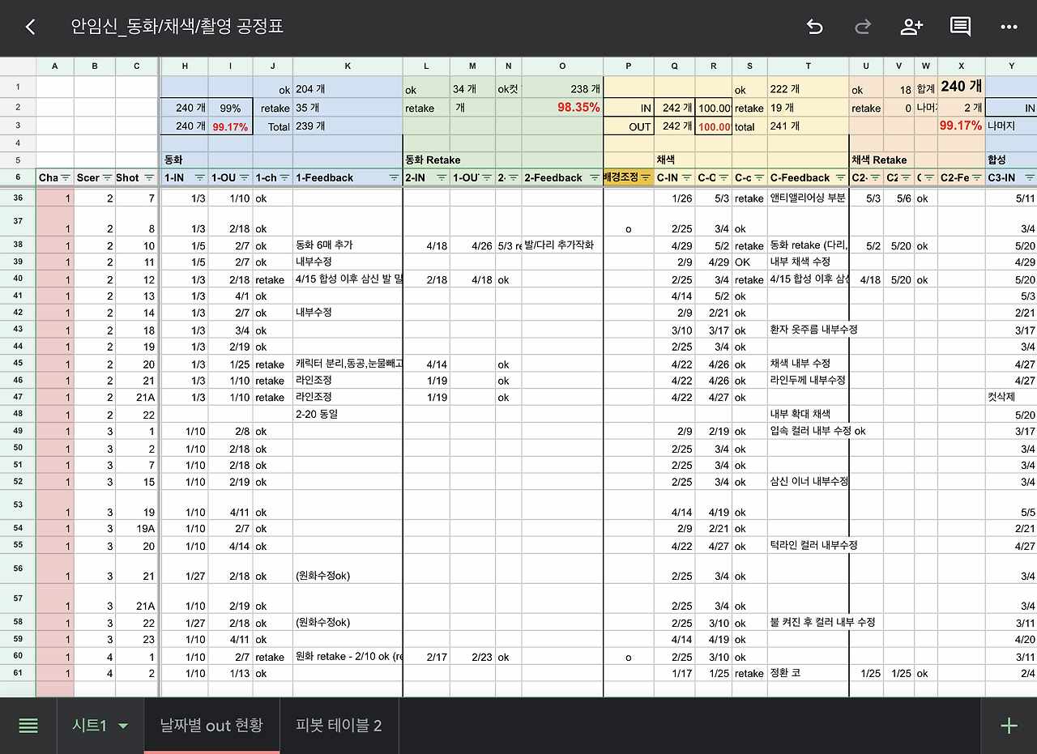Select the column K header
1037x754 pixels.
click(348, 66)
